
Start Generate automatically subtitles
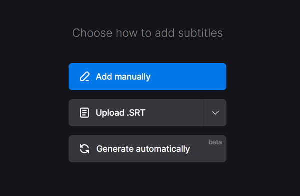[x=147, y=149]
